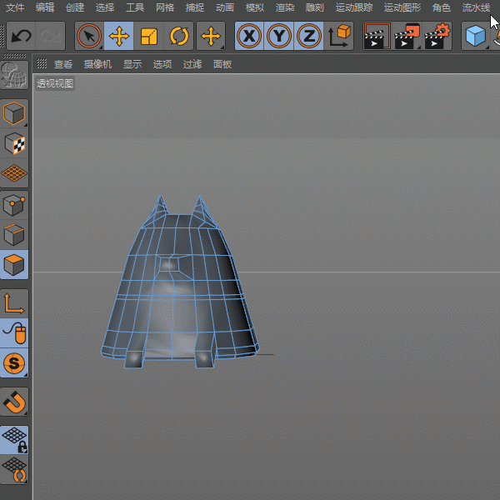Viewport: 500px width, 500px height.
Task: Open viewport 显示 menu
Action: click(132, 64)
